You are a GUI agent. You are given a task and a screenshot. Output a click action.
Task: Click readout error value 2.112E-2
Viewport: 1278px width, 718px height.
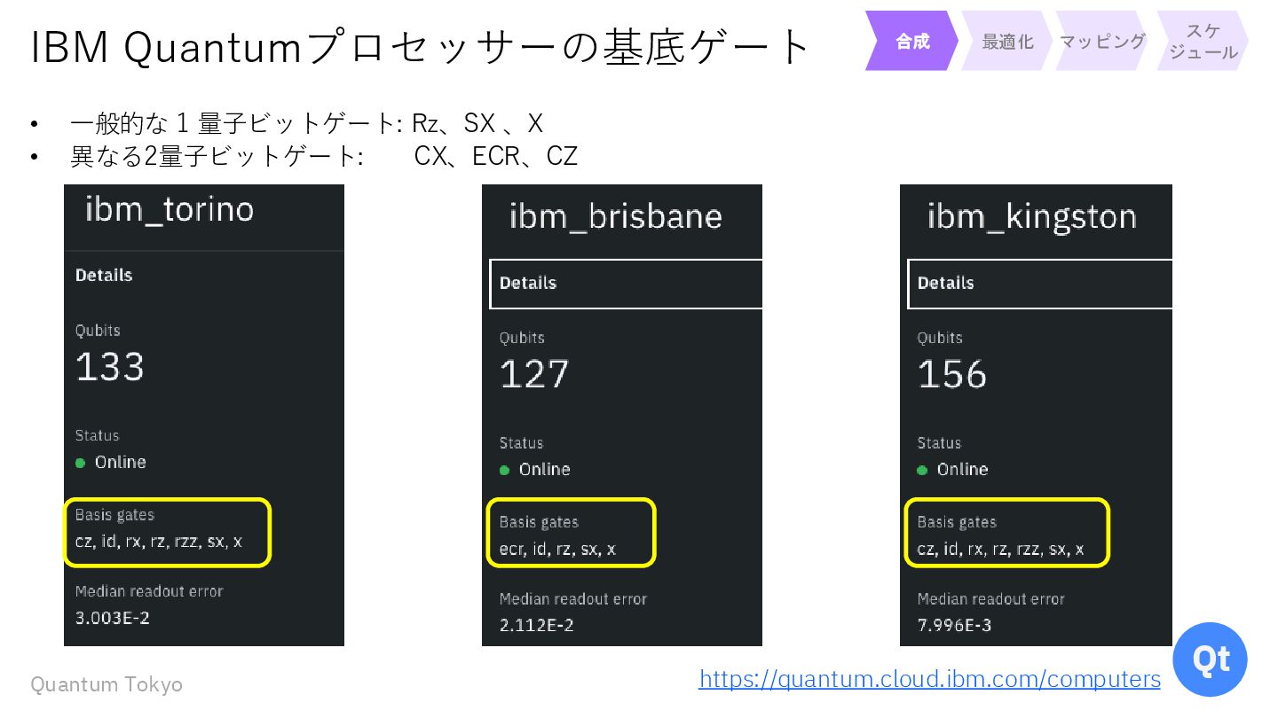coord(536,625)
